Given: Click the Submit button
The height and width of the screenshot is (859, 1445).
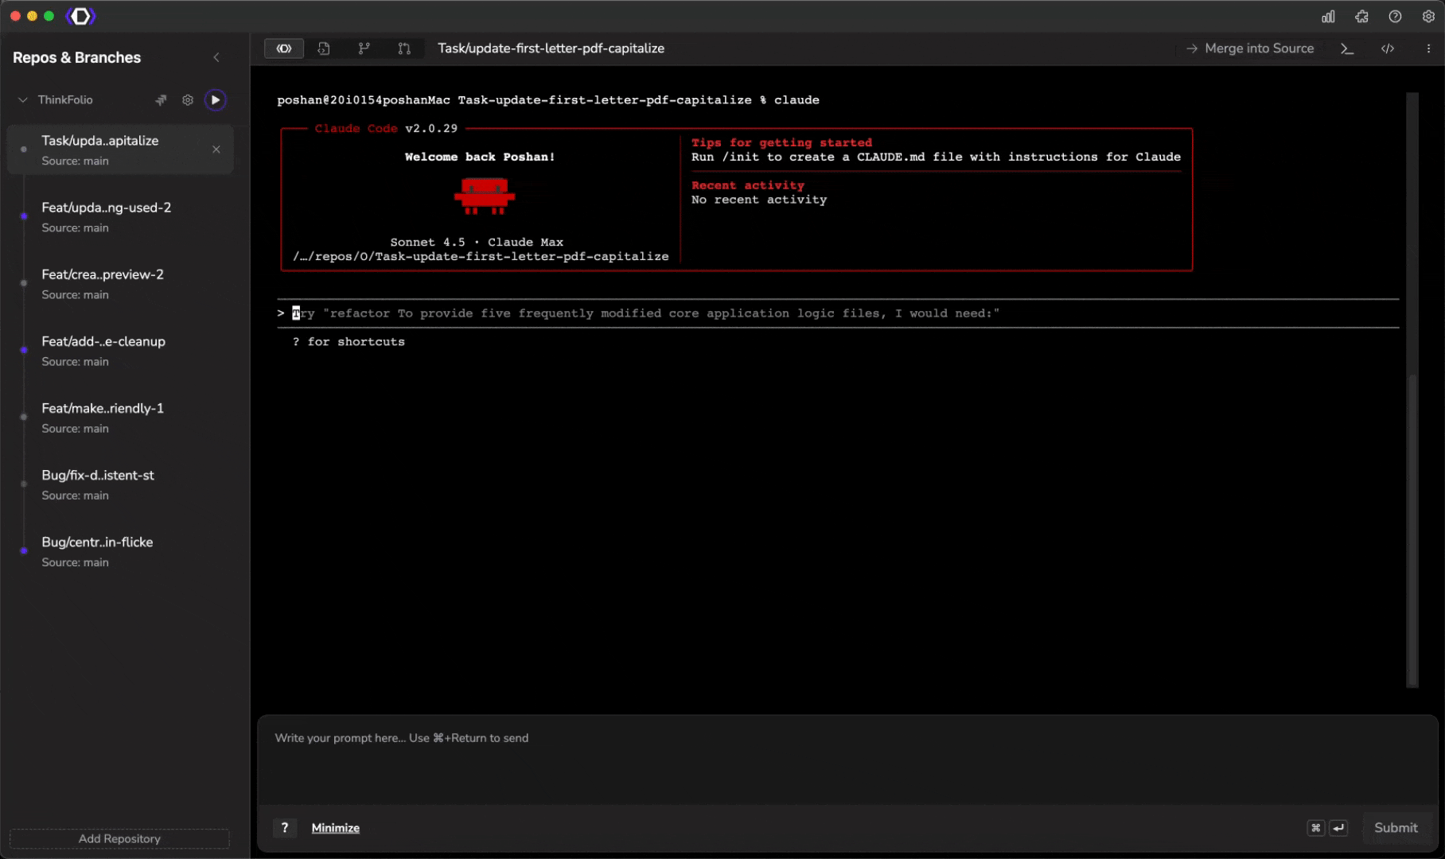Looking at the screenshot, I should [1396, 828].
